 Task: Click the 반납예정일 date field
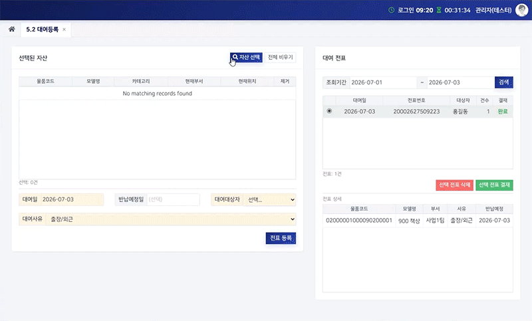(173, 199)
